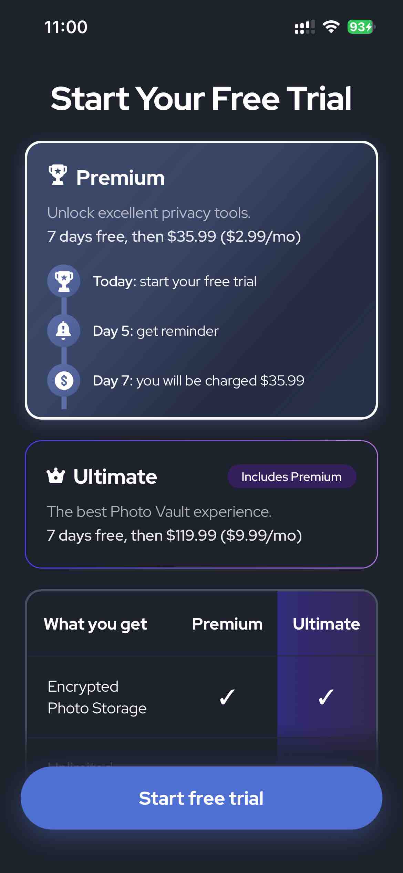Tap the Premium trophy icon in plan header

pos(58,175)
